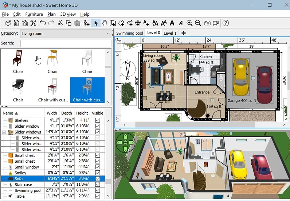Viewport: 290px width, 201px height.
Task: Create a 3D video with the camcorder icon
Action: tap(216, 23)
